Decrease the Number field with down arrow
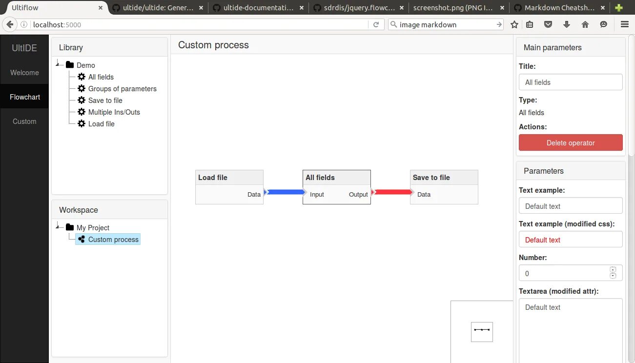635x363 pixels. click(613, 276)
